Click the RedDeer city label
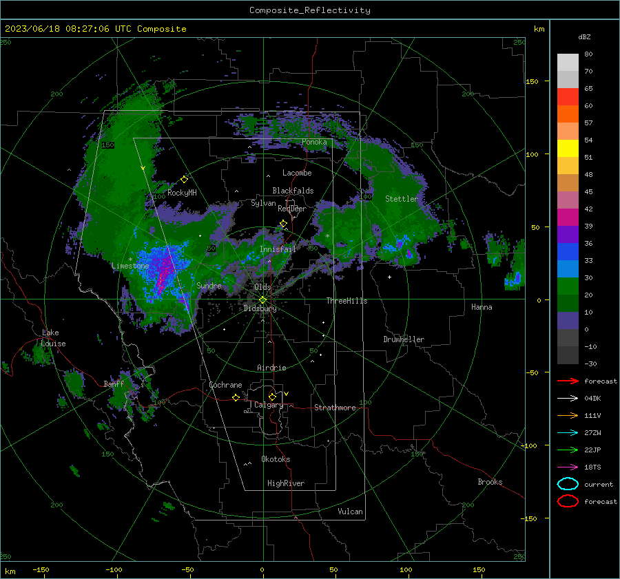The width and height of the screenshot is (620, 579). 292,209
